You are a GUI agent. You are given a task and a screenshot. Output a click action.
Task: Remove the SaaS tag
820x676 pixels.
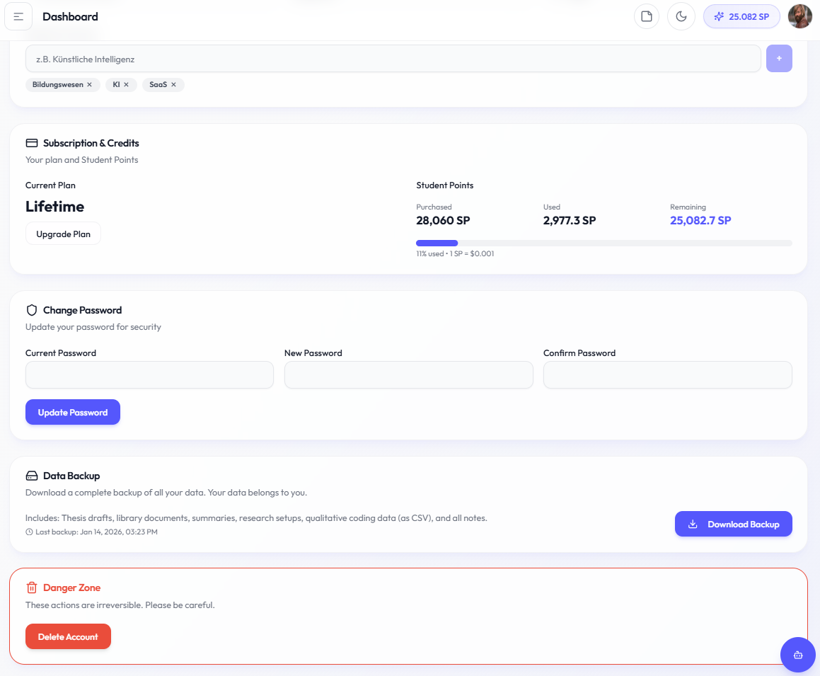click(174, 85)
